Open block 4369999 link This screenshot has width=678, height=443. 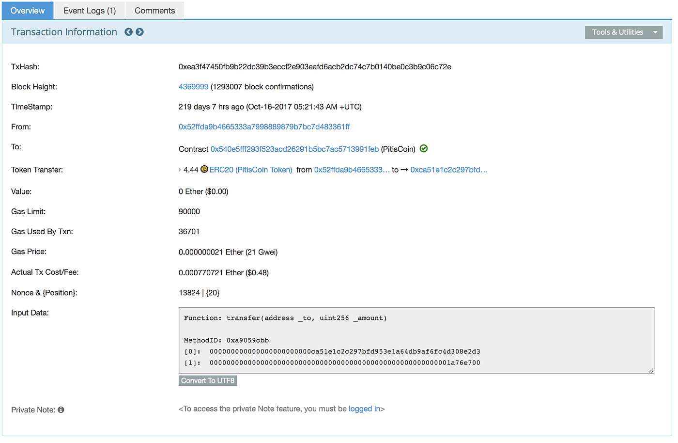coord(193,87)
